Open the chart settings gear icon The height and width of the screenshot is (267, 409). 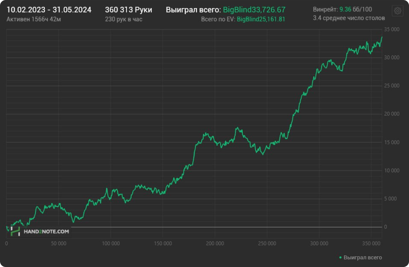coord(397,11)
